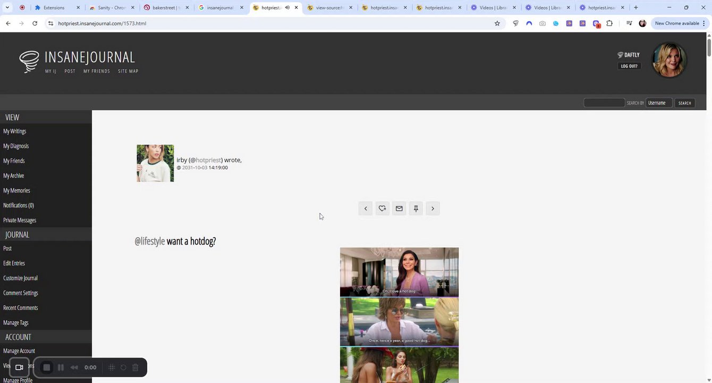Click the hot dog GIF image
Screen dimensions: 712x383
399,315
